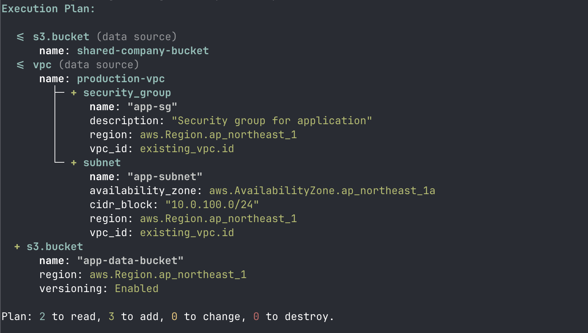Click the red "0" to destroy count
Screen dimensions: 588x333
click(x=256, y=317)
